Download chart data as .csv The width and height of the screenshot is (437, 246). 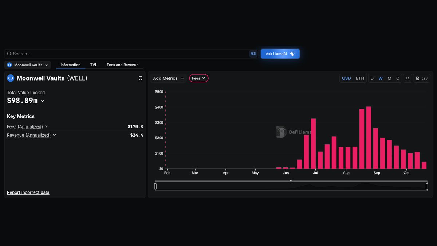tap(422, 78)
